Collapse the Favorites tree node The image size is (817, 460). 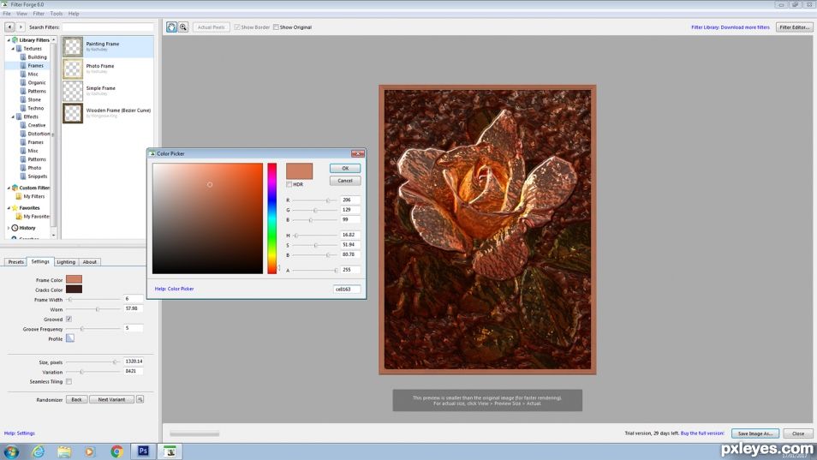tap(9, 207)
